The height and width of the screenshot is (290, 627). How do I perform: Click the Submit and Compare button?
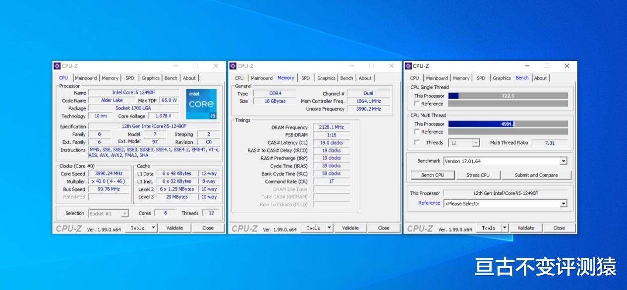(536, 175)
